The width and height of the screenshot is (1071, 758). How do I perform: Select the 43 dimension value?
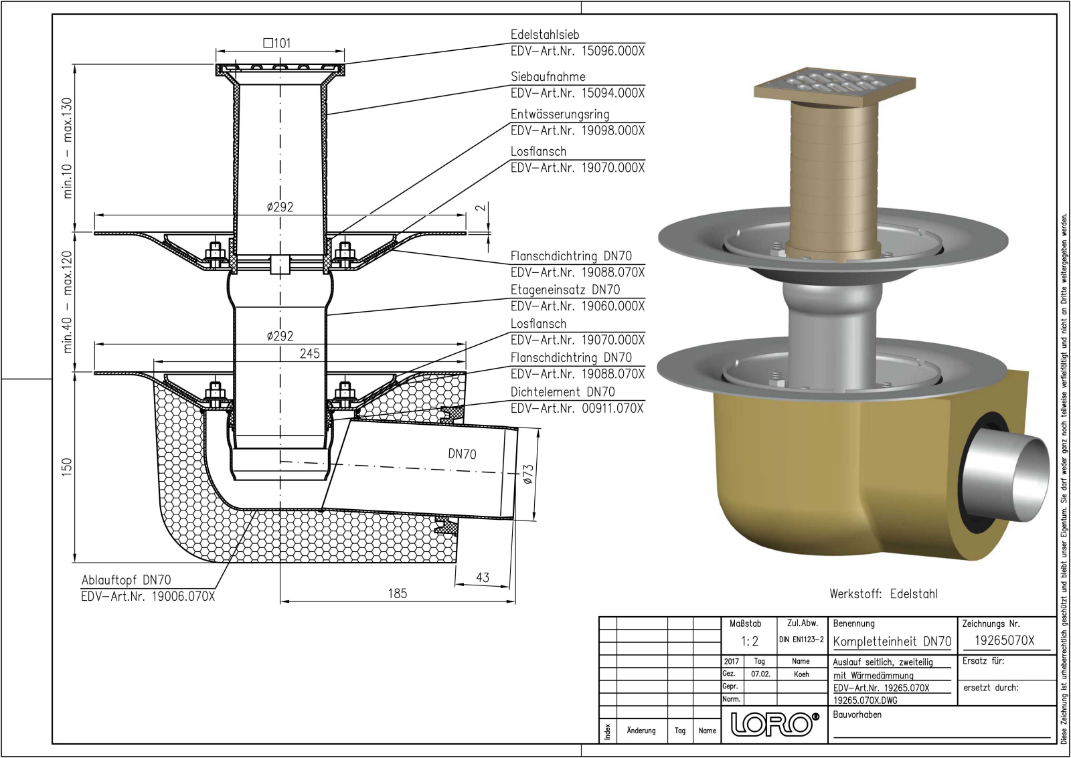[x=482, y=577]
